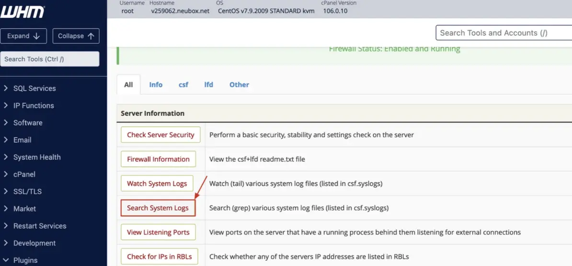This screenshot has width=572, height=266.
Task: Click the Watch System Logs button
Action: [157, 184]
